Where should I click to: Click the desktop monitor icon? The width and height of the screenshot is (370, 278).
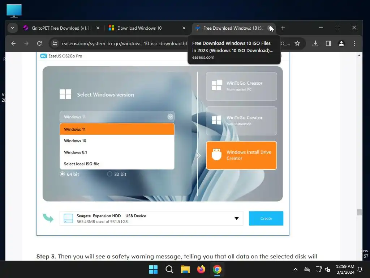pos(14,11)
